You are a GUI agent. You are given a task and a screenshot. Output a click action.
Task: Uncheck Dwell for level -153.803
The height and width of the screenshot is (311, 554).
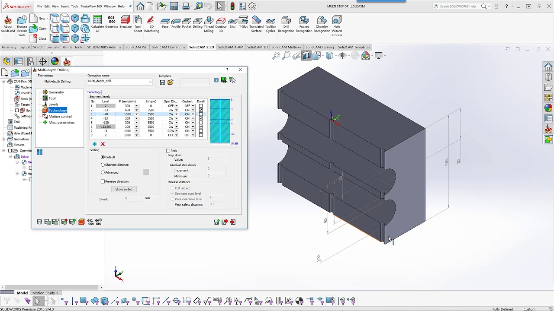[201, 127]
